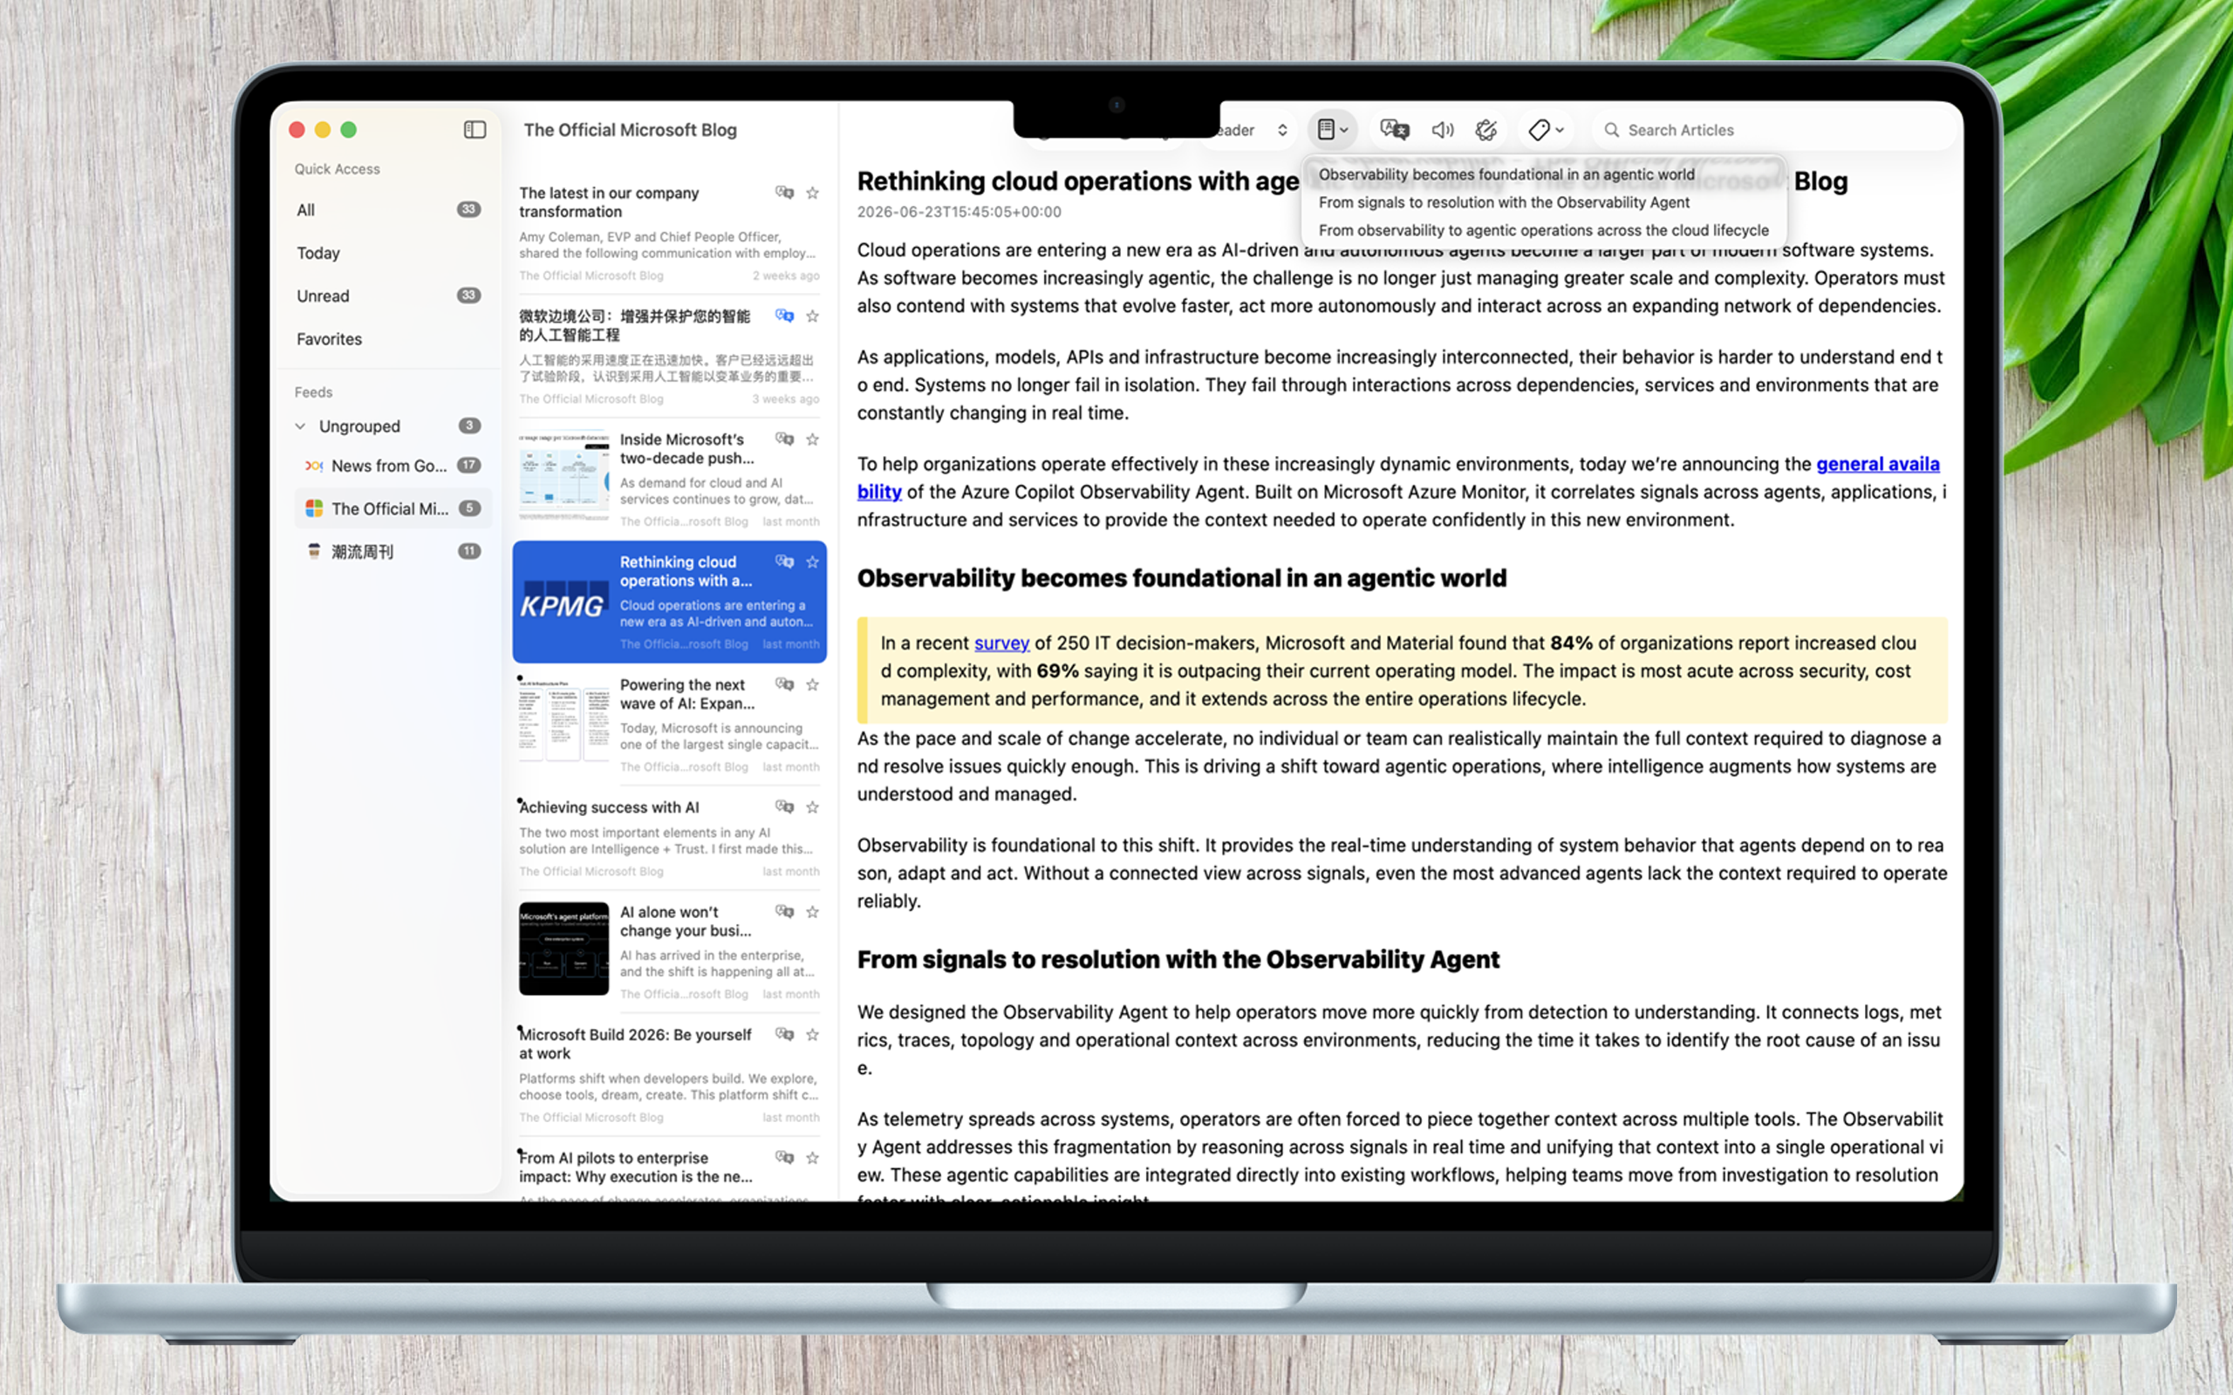2233x1395 pixels.
Task: Click the green window zoom button
Action: pos(349,130)
